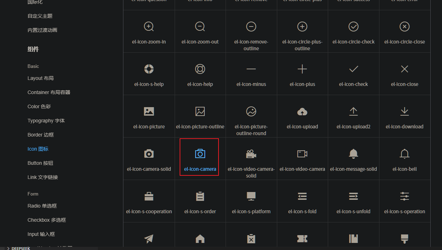442x250 pixels.
Task: Open the Layout 布局 sidebar page
Action: point(41,78)
